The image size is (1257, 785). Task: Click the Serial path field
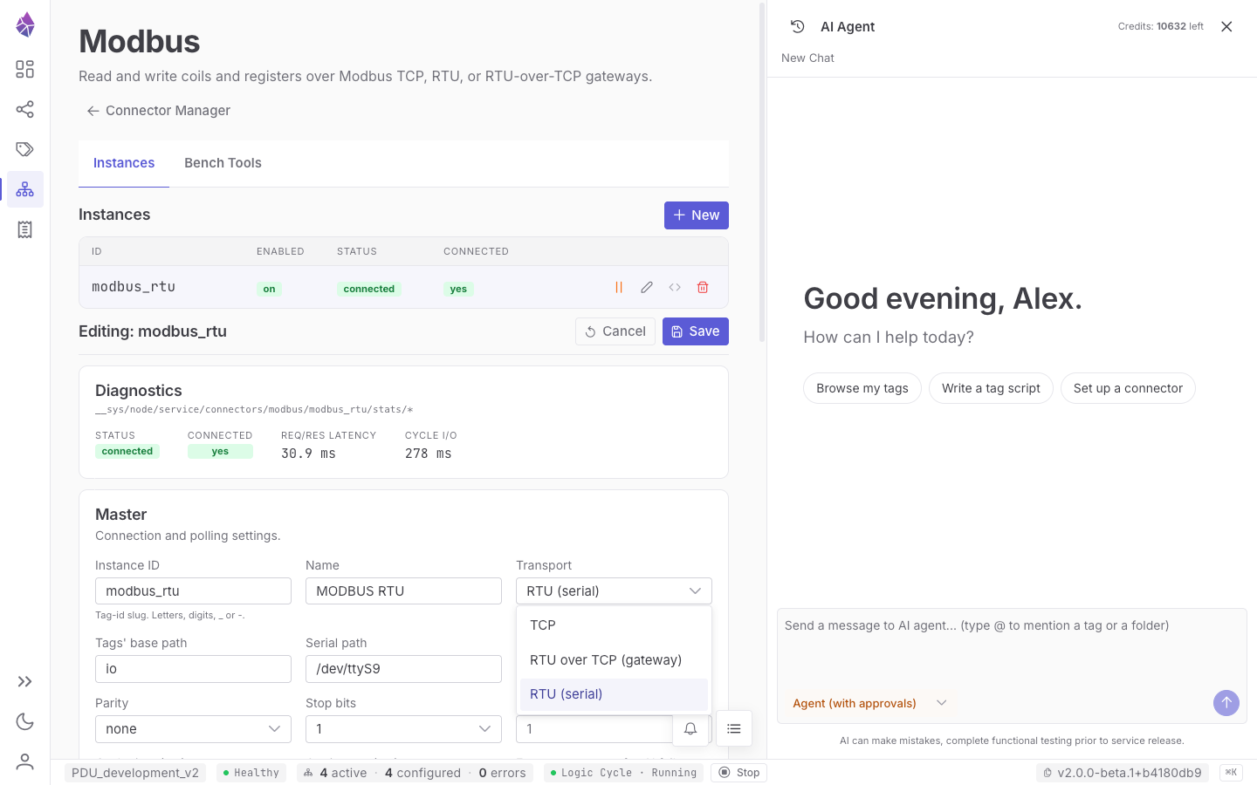pos(403,669)
